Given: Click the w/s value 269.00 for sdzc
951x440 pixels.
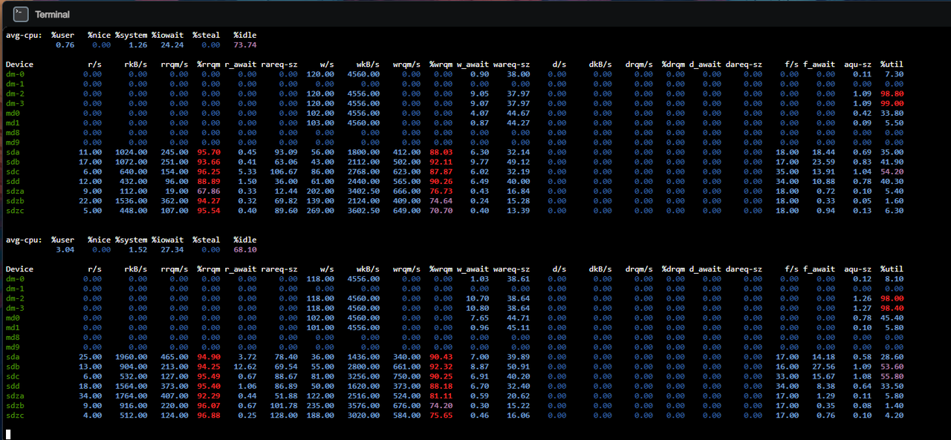Looking at the screenshot, I should (321, 211).
